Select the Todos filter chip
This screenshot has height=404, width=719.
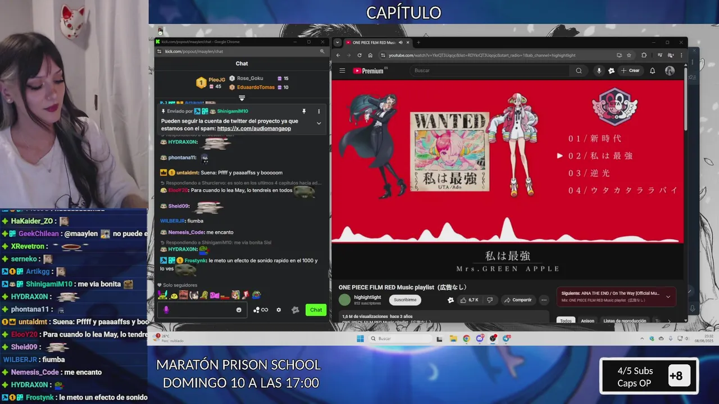(566, 321)
